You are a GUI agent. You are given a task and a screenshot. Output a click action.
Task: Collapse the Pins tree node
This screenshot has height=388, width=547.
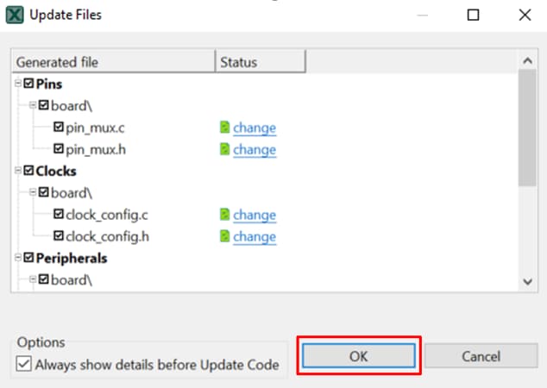[x=18, y=84]
